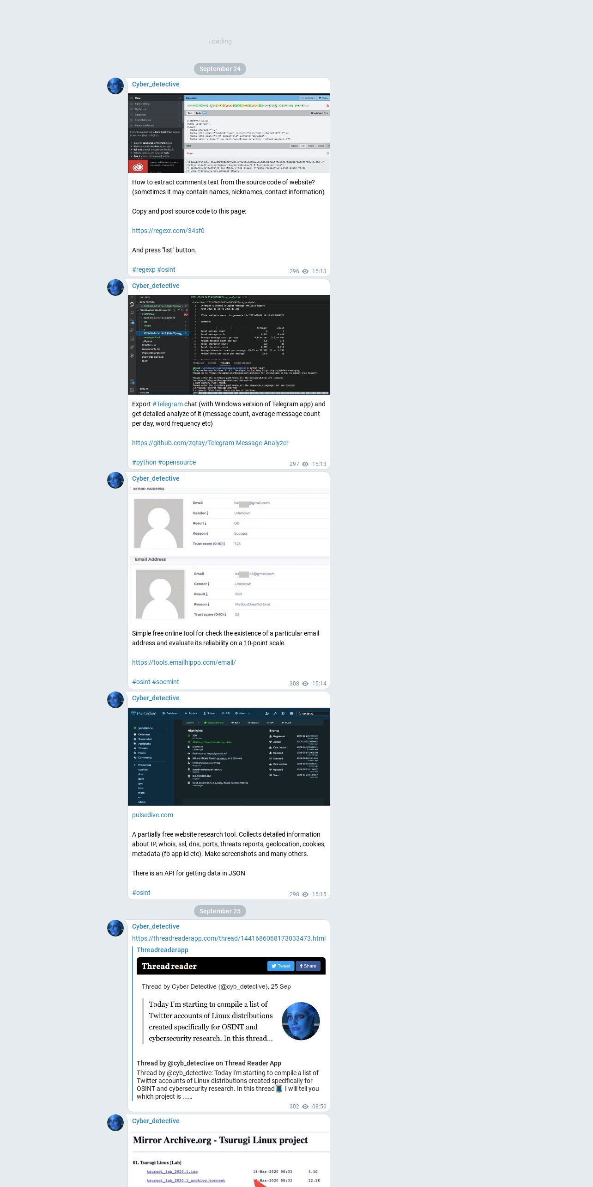This screenshot has height=1187, width=593.
Task: Click Cyber_detective name on threadreader post
Action: pos(156,926)
